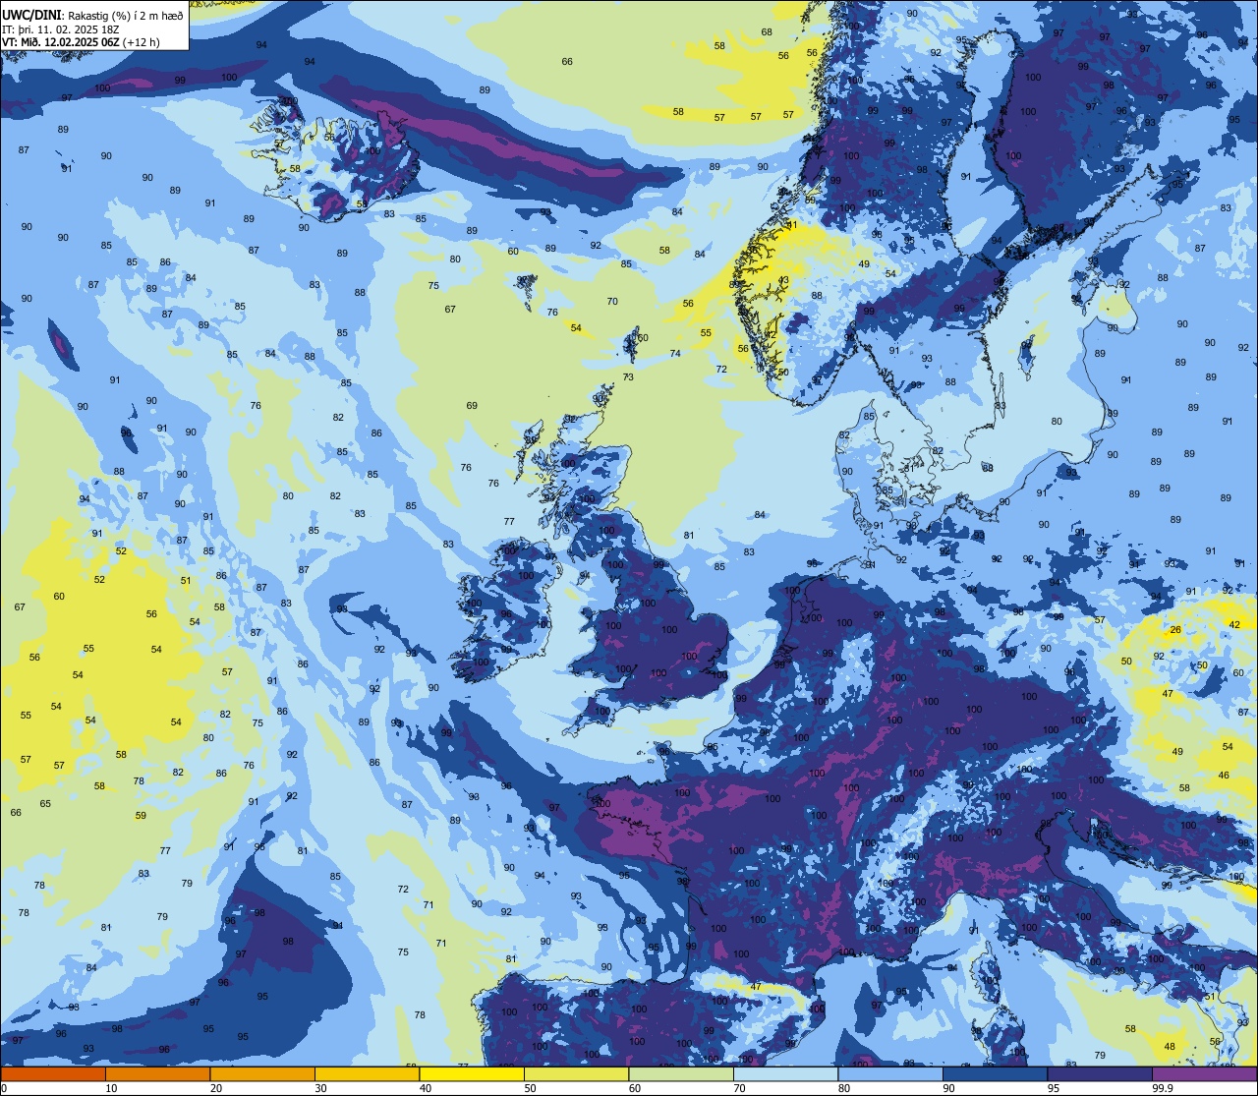The width and height of the screenshot is (1258, 1096).
Task: Click the humidity value '46' on map
Action: point(1224,776)
